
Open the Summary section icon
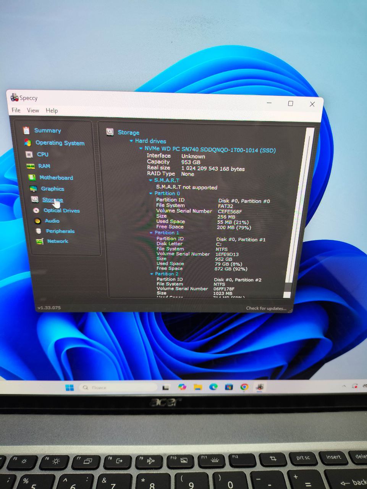pyautogui.click(x=26, y=131)
